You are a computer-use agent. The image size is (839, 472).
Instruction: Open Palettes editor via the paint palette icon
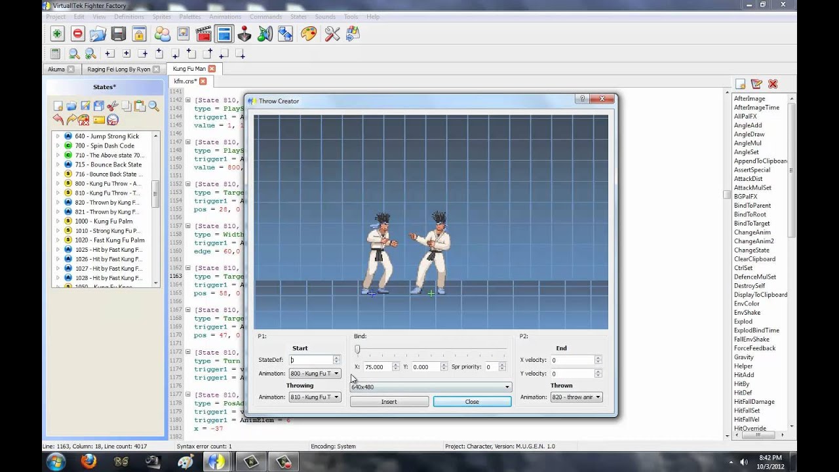309,34
